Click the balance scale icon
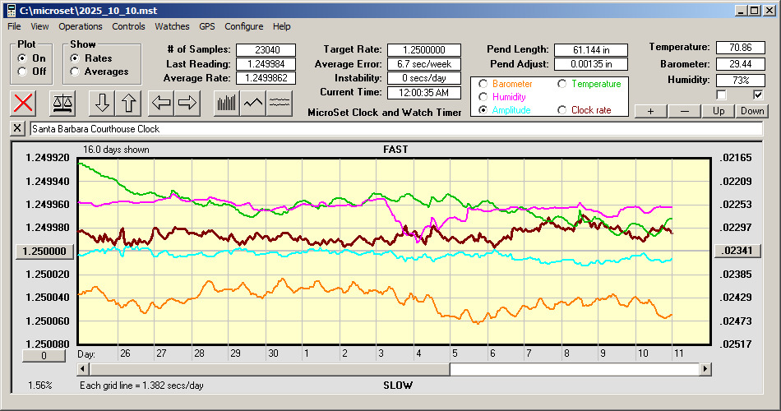This screenshot has width=781, height=411. tap(62, 104)
